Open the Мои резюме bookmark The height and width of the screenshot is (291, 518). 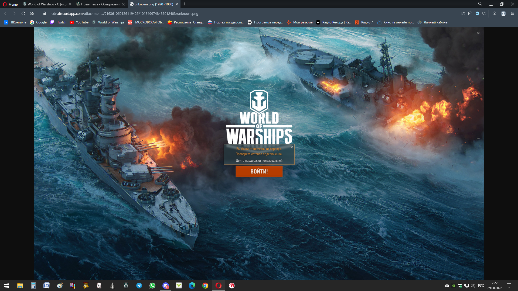[x=299, y=22]
